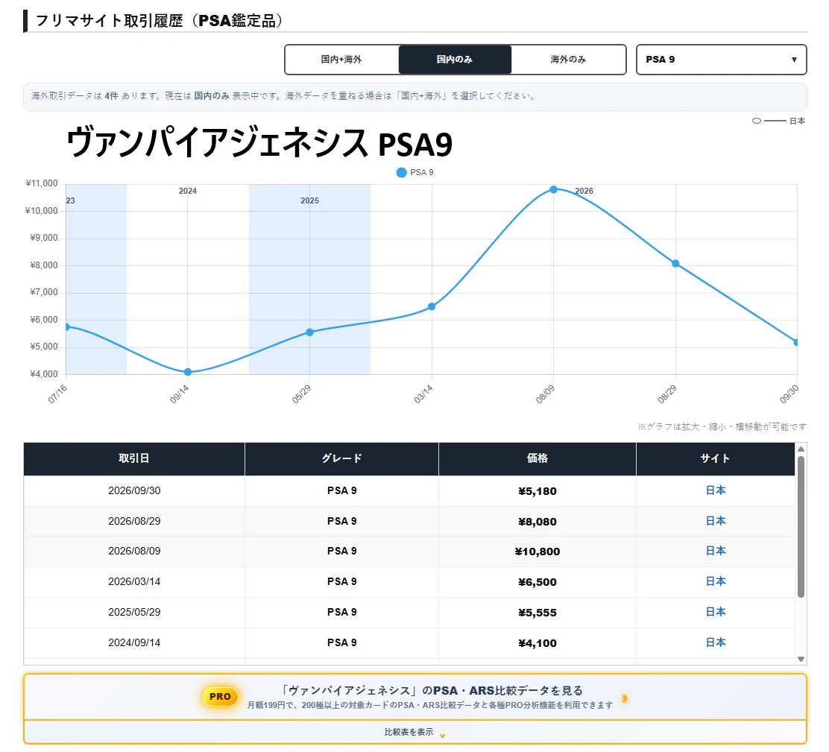Toggle the PSA 9 legend item

(415, 172)
